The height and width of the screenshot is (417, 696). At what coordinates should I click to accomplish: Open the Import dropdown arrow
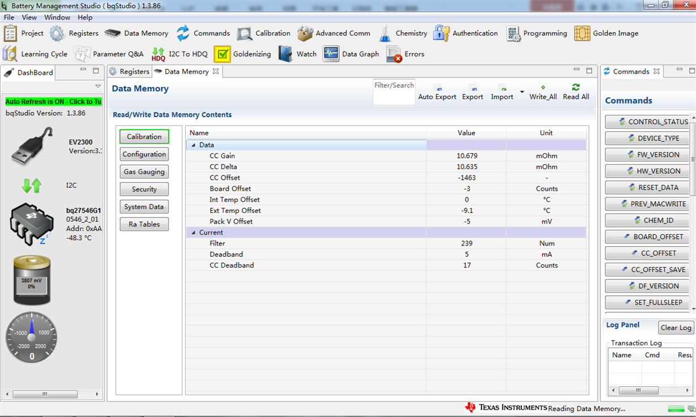point(522,92)
